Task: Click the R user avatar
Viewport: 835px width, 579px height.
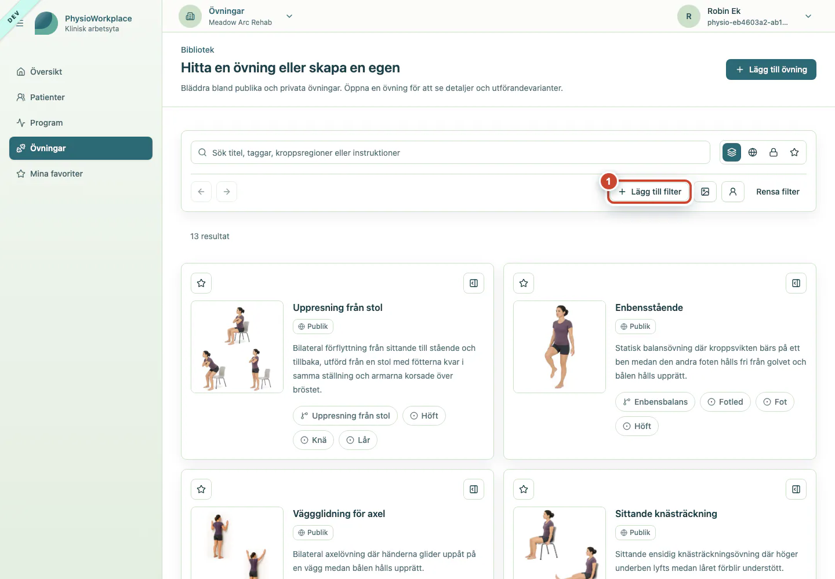Action: (x=689, y=16)
